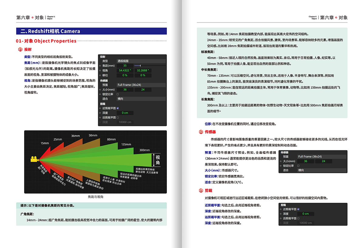
Task: Open 预置 Full Frame dropdown in standalone 传感器 panel
Action: pyautogui.click(x=321, y=157)
